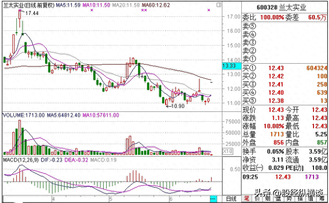Click the 收益(一) value 0.029

click(x=276, y=168)
